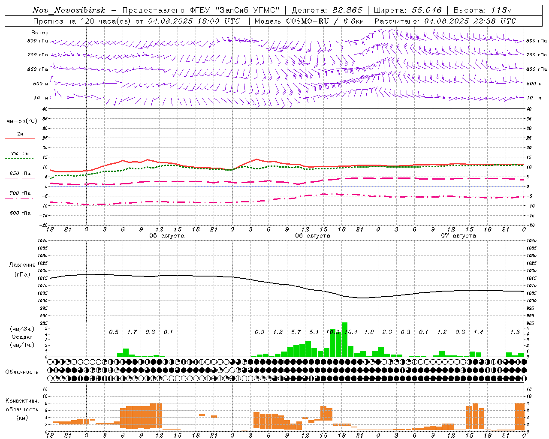Click the Модель COSMO-RU / 6.6км label
The height and width of the screenshot is (439, 549).
click(x=309, y=21)
